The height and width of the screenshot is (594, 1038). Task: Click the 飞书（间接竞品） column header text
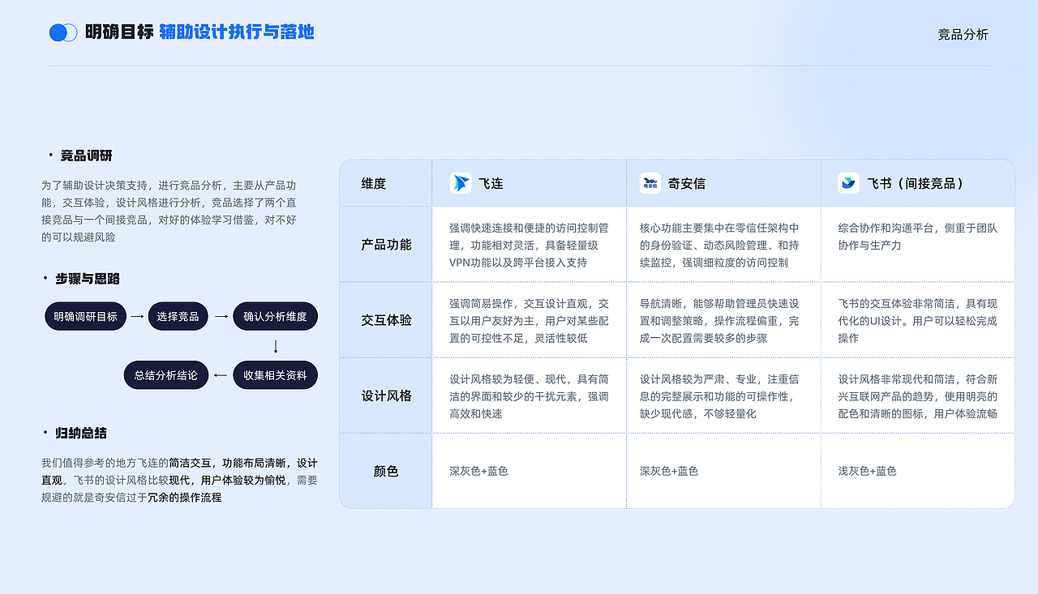[x=917, y=184]
